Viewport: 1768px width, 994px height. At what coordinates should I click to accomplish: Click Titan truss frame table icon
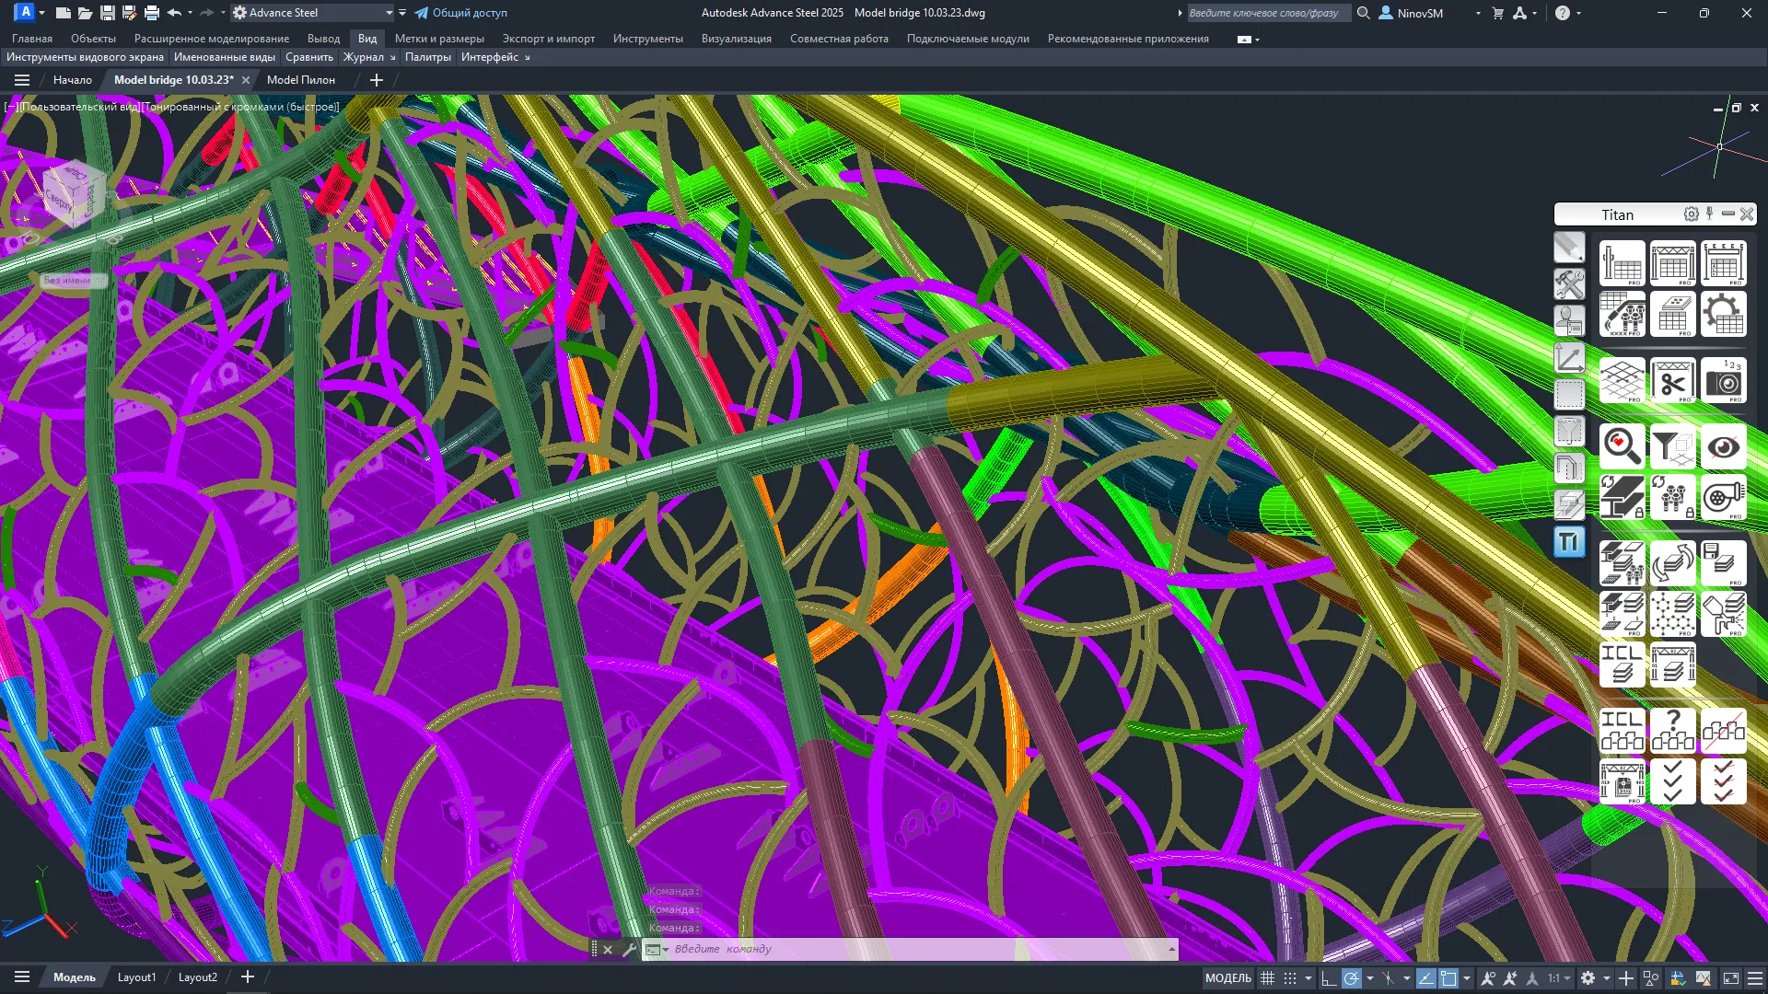[x=1672, y=264]
